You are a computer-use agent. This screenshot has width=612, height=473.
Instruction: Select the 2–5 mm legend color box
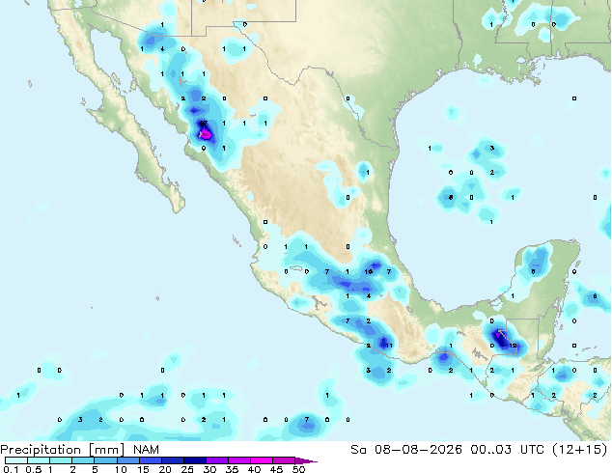[x=83, y=460]
